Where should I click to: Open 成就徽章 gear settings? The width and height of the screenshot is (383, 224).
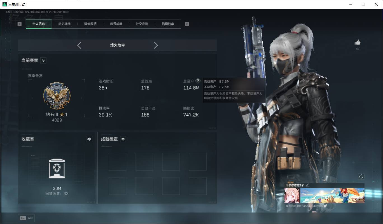click(x=123, y=139)
